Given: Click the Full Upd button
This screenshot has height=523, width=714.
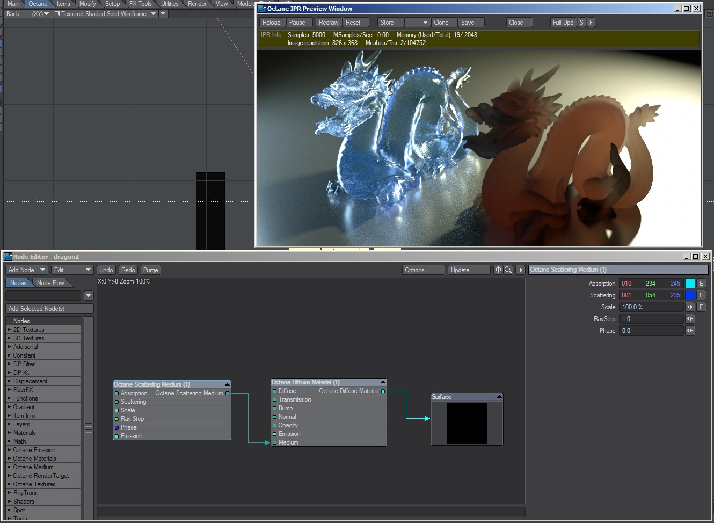Looking at the screenshot, I should tap(563, 23).
